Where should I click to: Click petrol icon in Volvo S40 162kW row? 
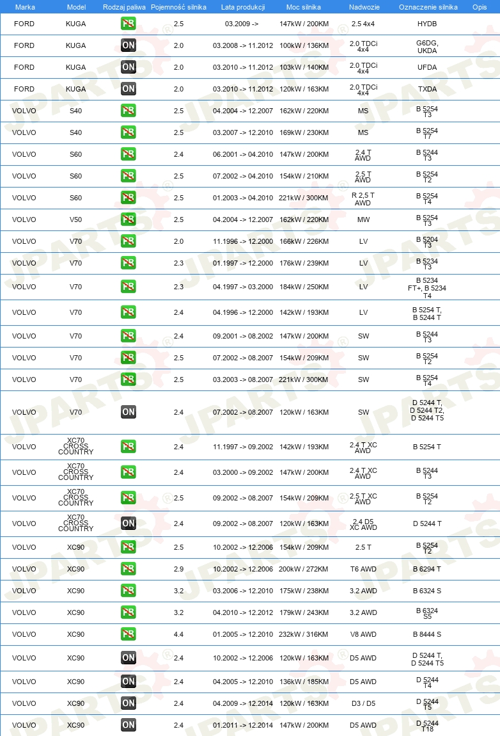coord(128,111)
